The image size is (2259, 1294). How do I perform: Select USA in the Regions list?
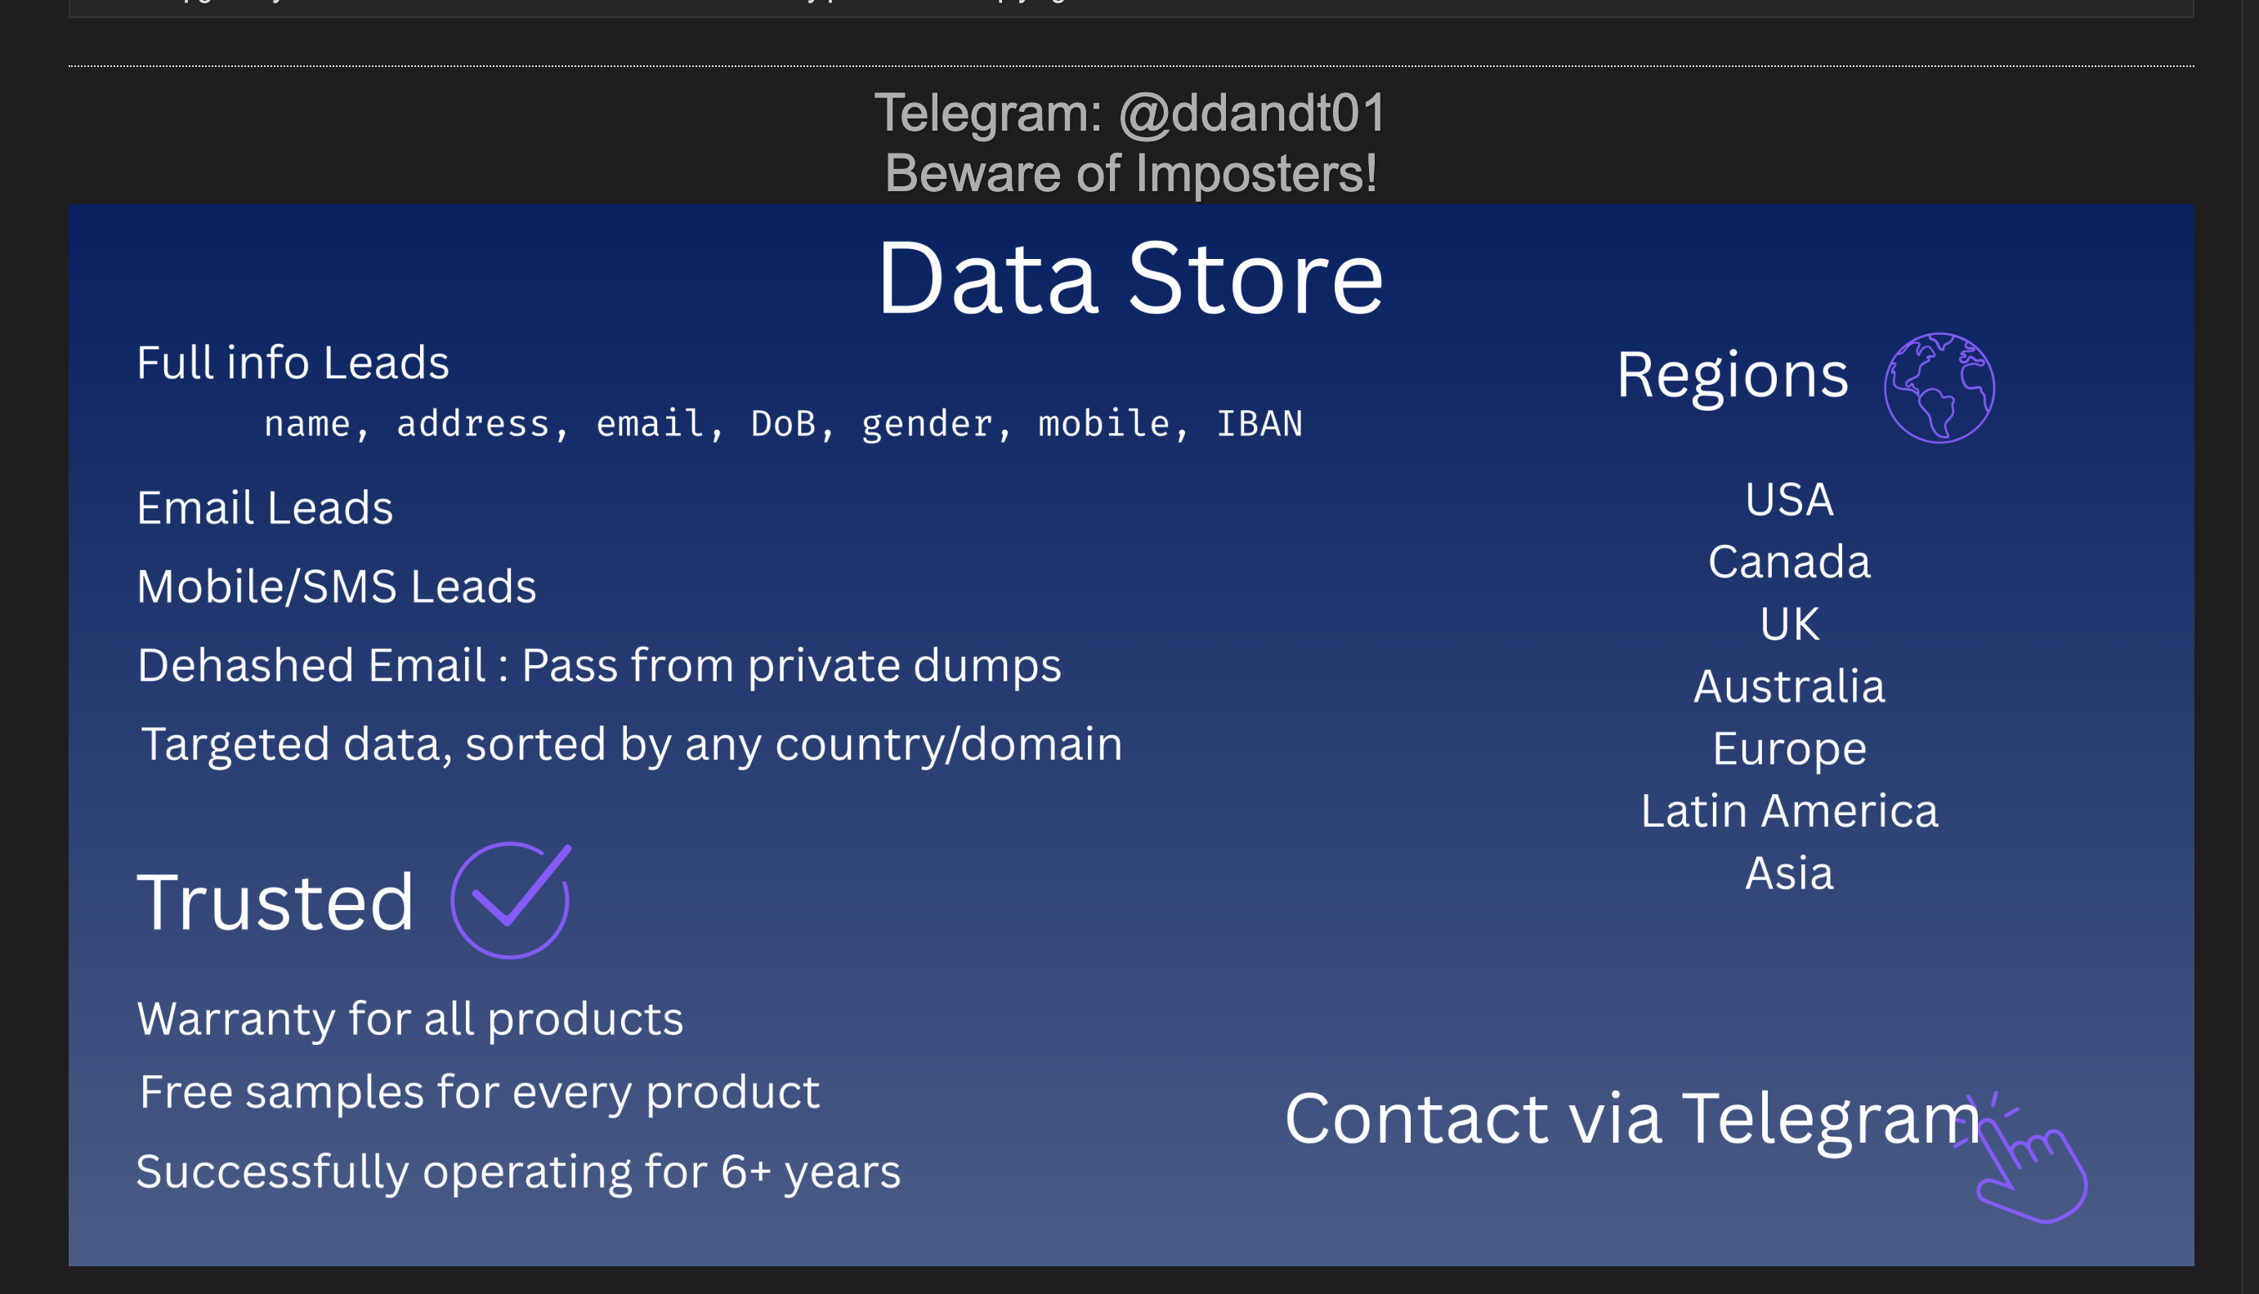pyautogui.click(x=1790, y=499)
